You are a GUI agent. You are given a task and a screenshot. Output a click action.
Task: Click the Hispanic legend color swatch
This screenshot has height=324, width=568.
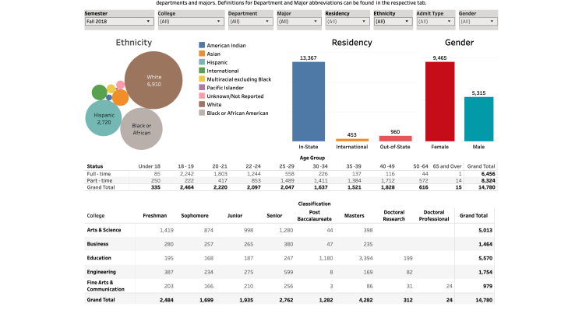pyautogui.click(x=203, y=62)
